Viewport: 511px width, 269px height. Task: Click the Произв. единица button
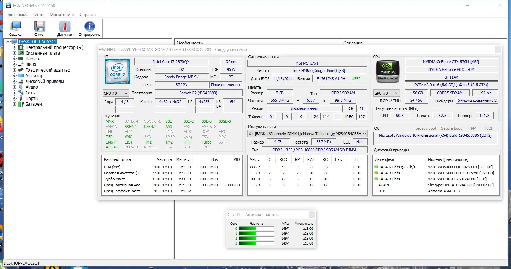[226, 85]
